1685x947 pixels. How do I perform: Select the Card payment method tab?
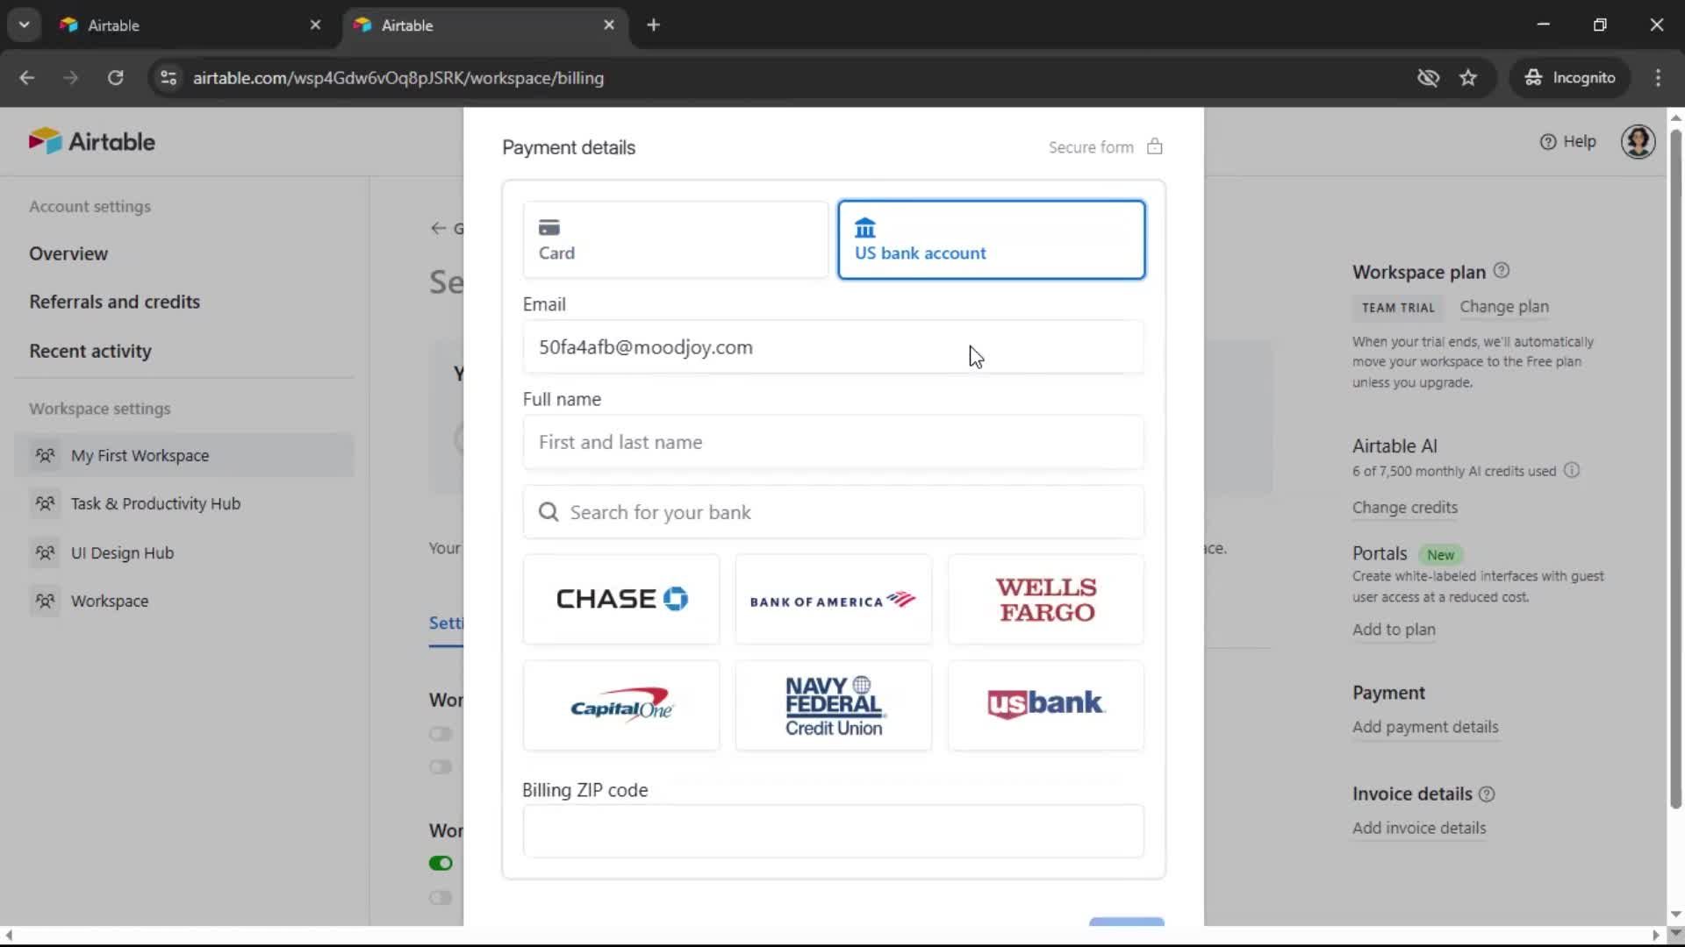pos(675,239)
